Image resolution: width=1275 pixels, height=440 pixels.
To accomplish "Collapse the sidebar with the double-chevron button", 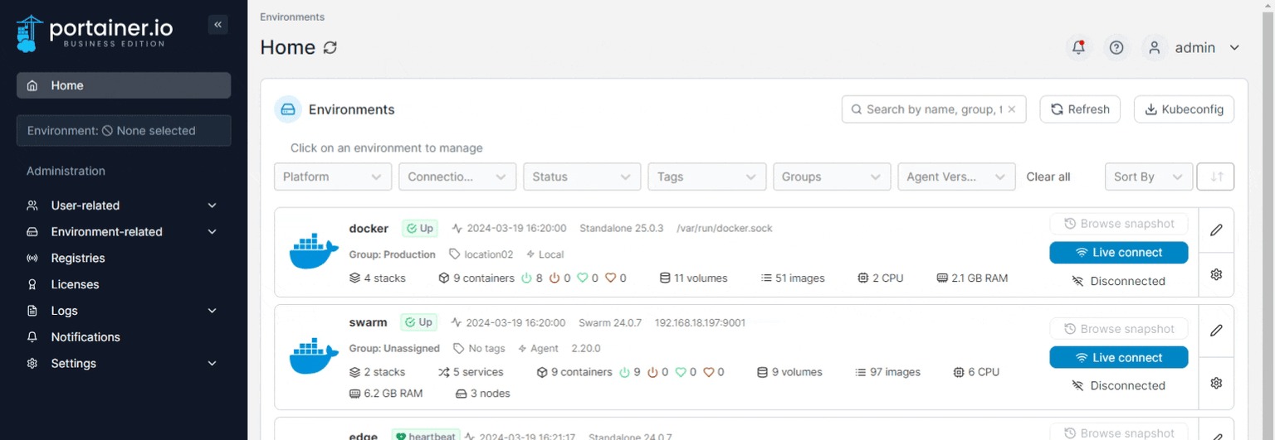I will 217,25.
